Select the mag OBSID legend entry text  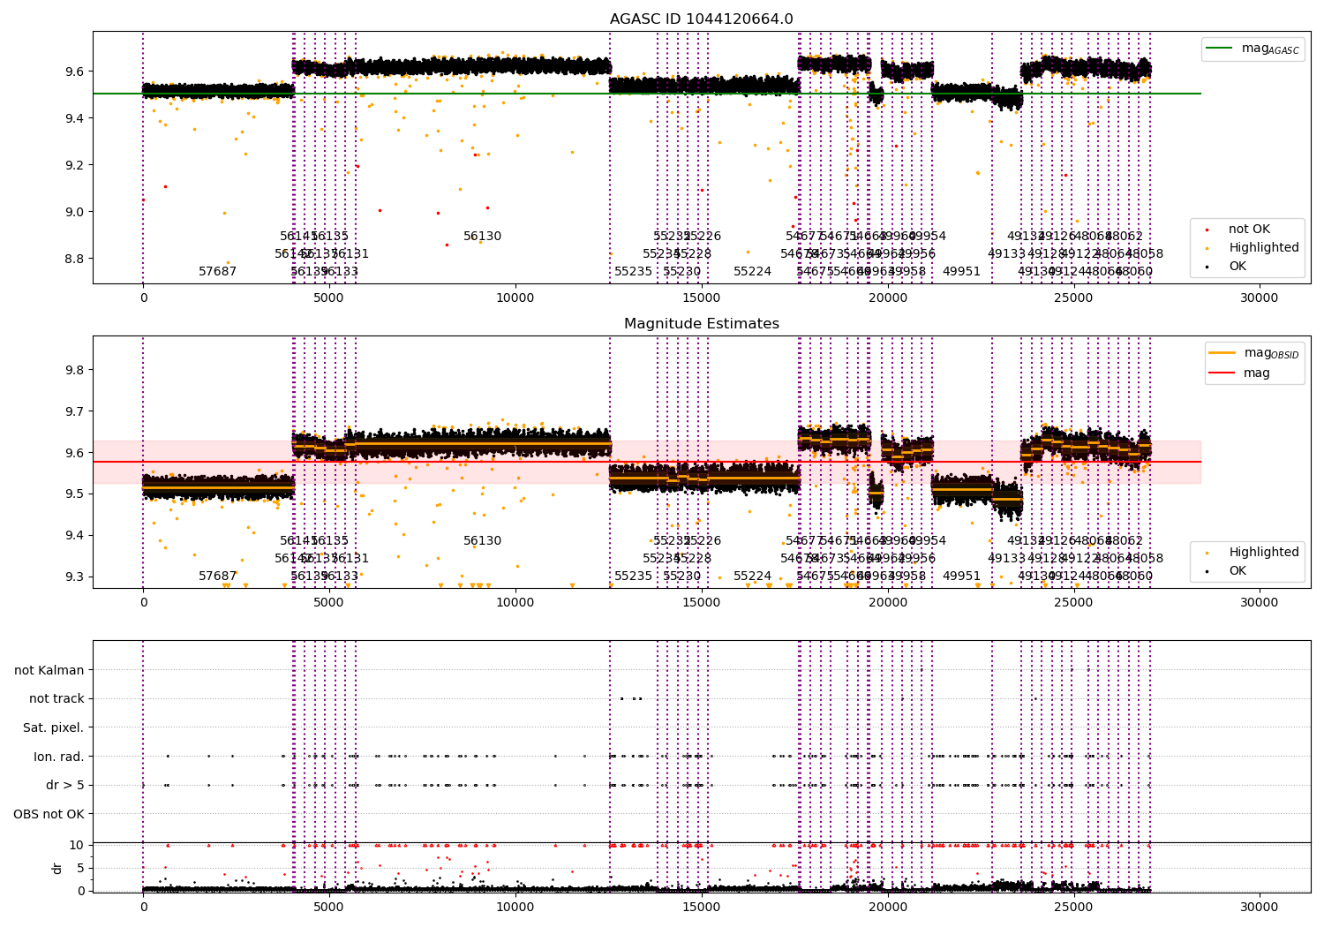(1272, 353)
